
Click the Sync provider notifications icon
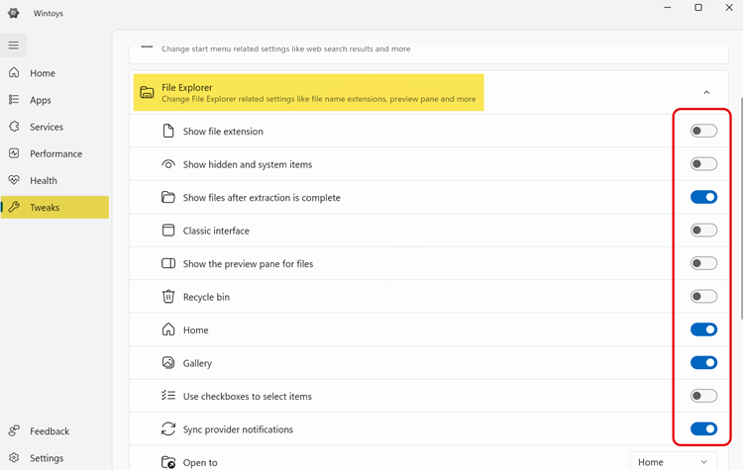tap(168, 429)
